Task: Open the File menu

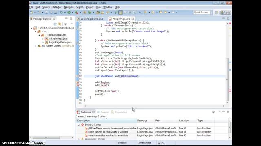Action: tap(31, 7)
